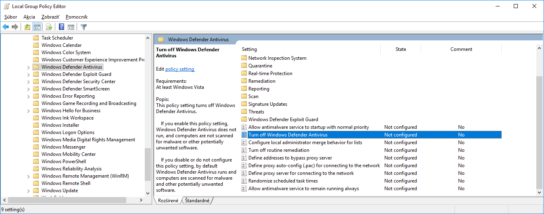Screen dimensions: 544x214
Task: Click the Filter funnel toolbar icon
Action: tap(83, 27)
